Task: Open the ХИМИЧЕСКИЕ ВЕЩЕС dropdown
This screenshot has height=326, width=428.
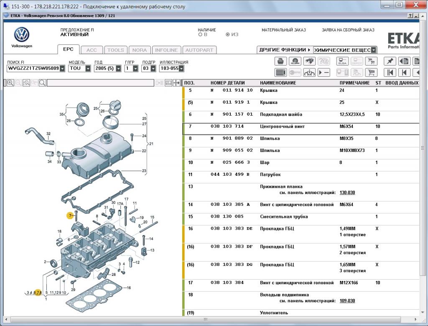Action: (x=373, y=50)
